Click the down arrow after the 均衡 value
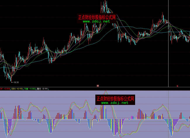190x138 pixels. coord(36,88)
